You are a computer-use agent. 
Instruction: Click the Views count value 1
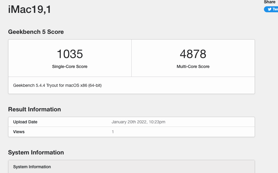click(113, 132)
